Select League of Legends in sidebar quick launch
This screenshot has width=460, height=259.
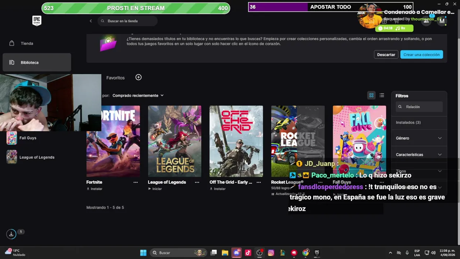pyautogui.click(x=37, y=157)
